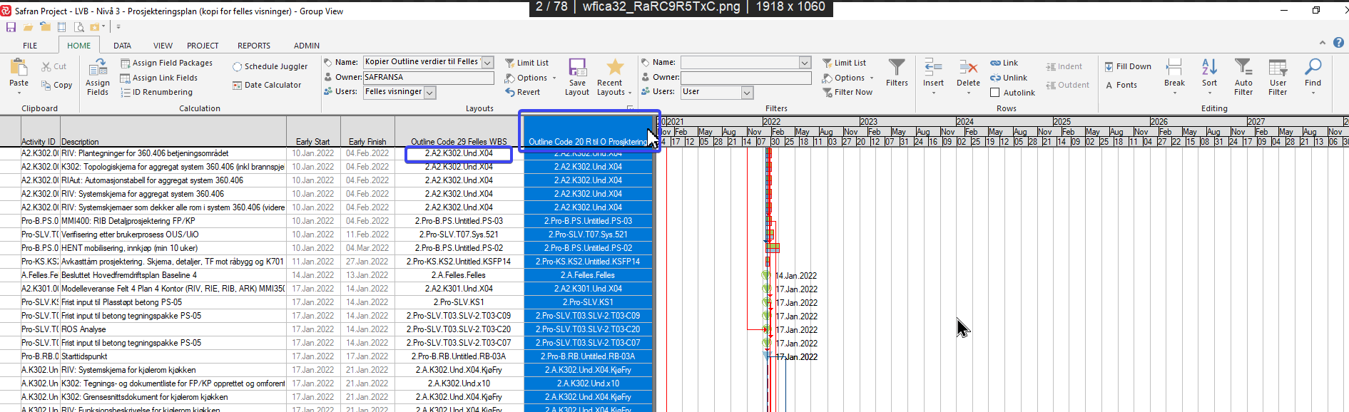Viewport: 1349px width, 412px height.
Task: Open the REPORTS ribbon tab
Action: point(254,46)
